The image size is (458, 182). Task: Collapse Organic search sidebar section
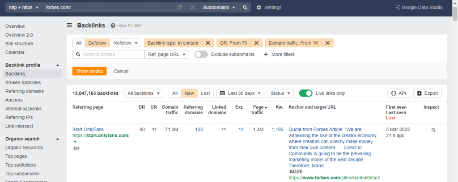coord(58,139)
